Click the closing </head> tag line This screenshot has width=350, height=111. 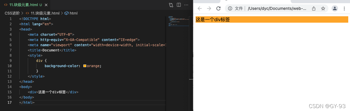27,82
